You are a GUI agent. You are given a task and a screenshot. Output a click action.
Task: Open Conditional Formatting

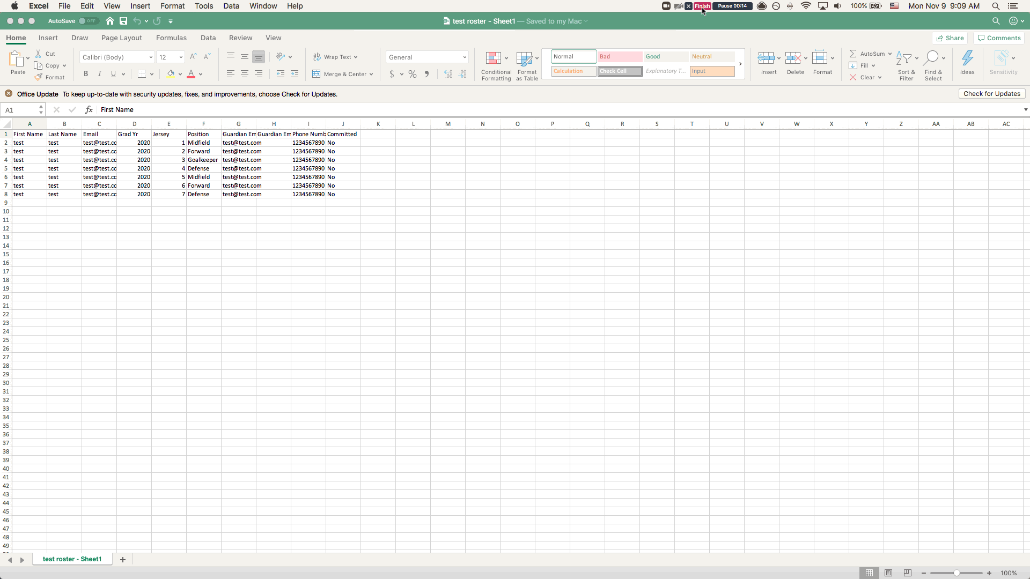click(496, 66)
